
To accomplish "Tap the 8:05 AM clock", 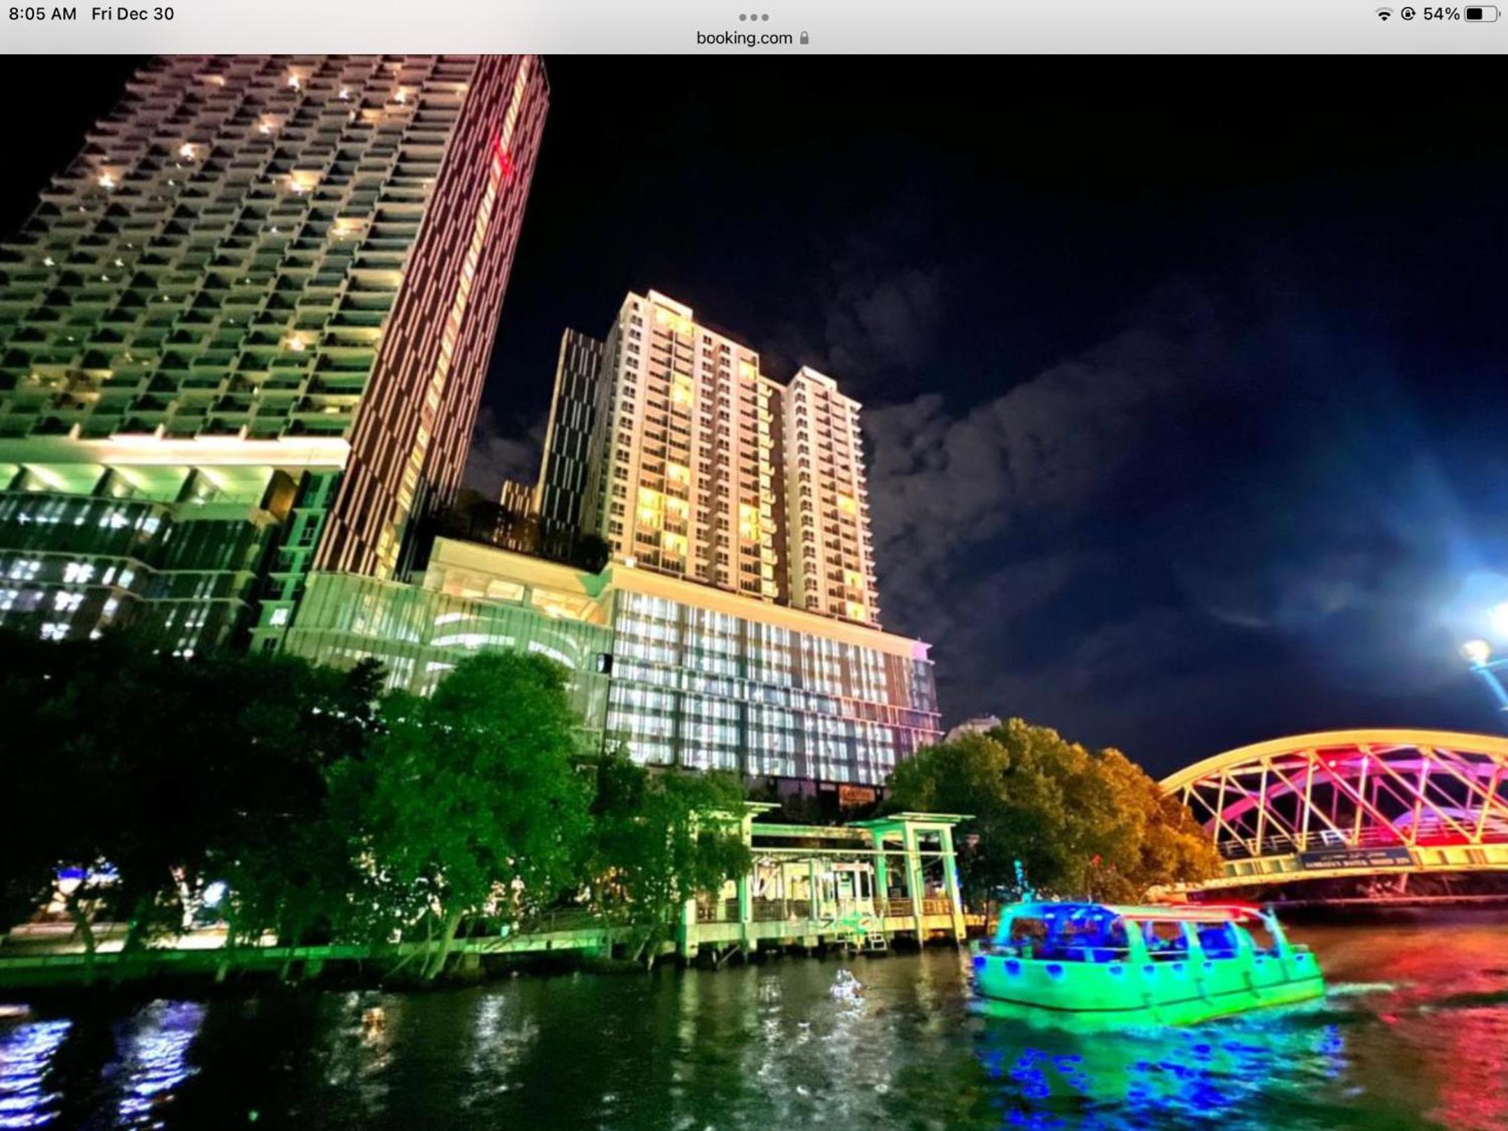I will coord(43,14).
